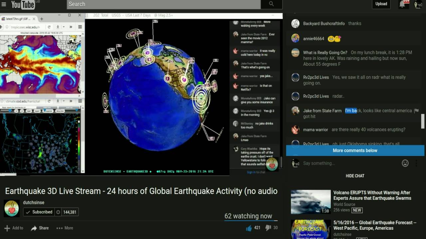426x239 pixels.
Task: Open 5/16/2016 Global Earthquake Forecast title
Action: point(375,225)
